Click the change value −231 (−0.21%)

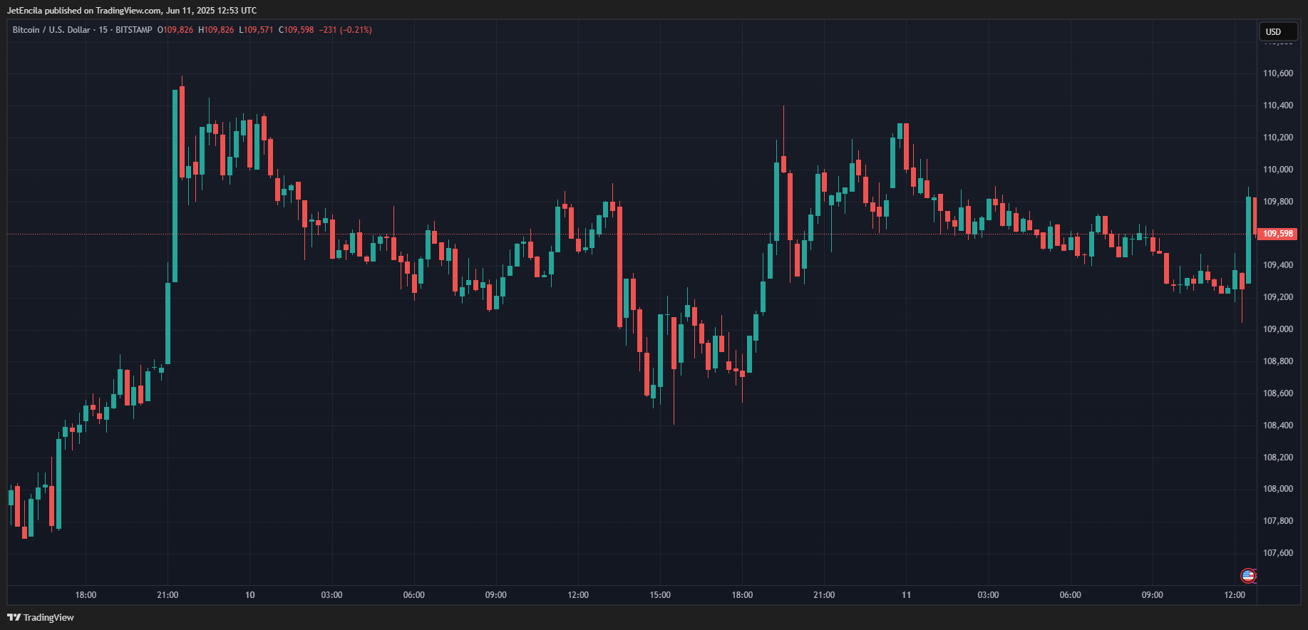coord(346,30)
